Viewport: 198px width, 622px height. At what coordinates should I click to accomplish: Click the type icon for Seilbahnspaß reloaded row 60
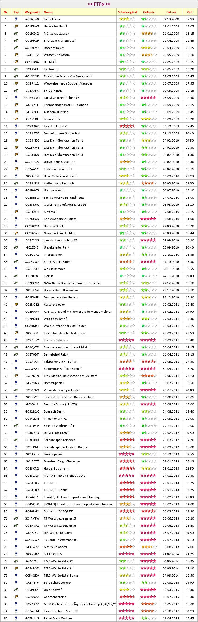[x=16, y=440]
